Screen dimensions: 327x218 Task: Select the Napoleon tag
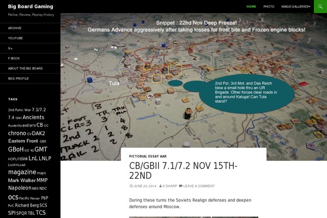20,188
